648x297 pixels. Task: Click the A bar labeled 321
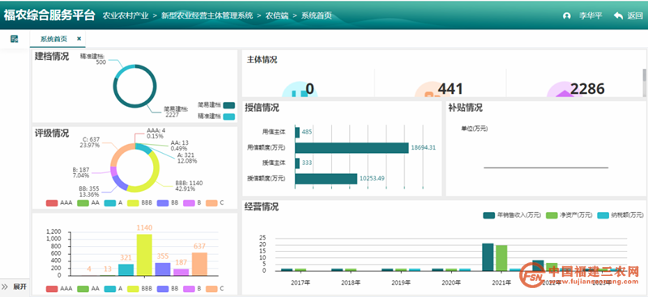[x=126, y=269]
